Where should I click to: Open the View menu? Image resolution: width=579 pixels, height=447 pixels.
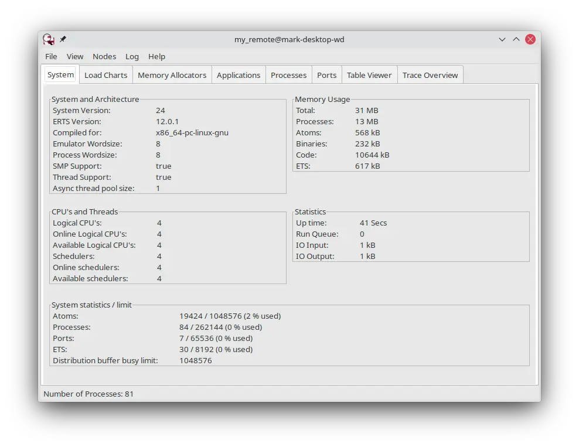pos(75,56)
